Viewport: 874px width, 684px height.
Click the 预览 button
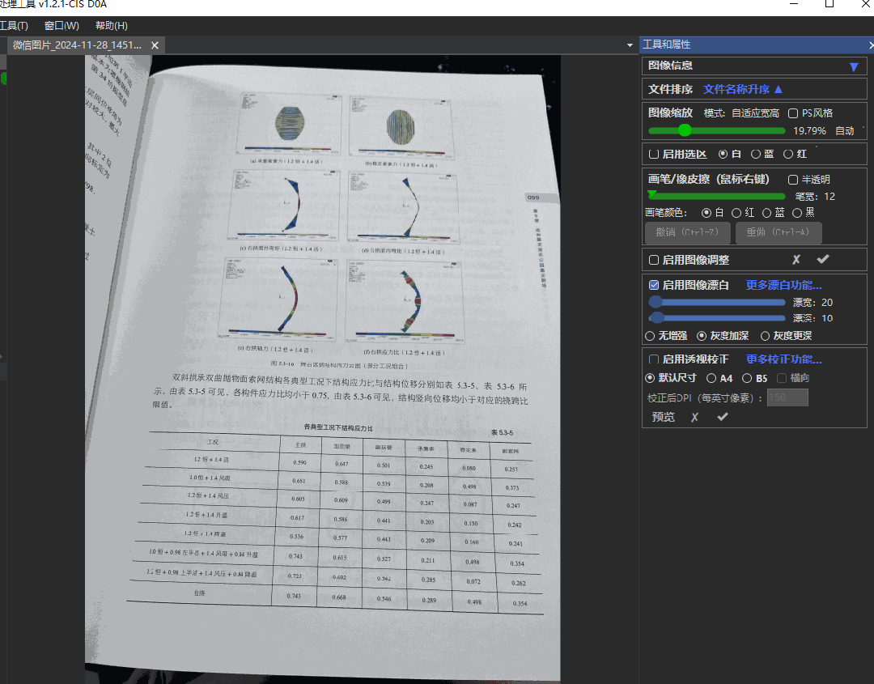coord(664,417)
